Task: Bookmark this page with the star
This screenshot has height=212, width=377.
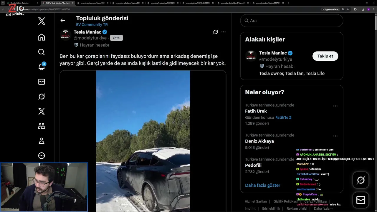Action: coord(348,9)
